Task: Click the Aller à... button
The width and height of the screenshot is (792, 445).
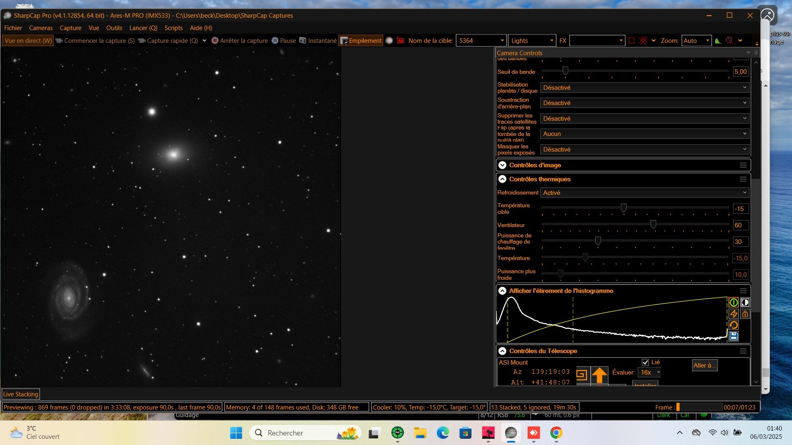Action: click(705, 365)
